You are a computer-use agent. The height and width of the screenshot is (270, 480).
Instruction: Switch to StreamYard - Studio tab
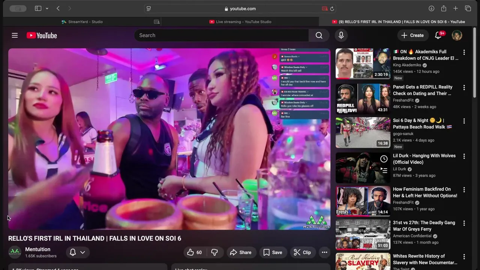click(82, 22)
